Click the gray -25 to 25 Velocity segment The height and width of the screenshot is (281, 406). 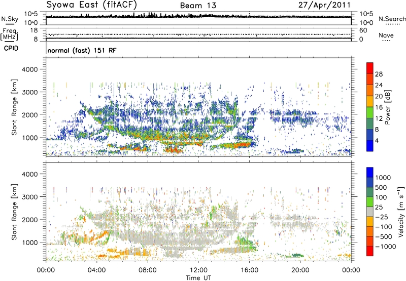point(370,212)
